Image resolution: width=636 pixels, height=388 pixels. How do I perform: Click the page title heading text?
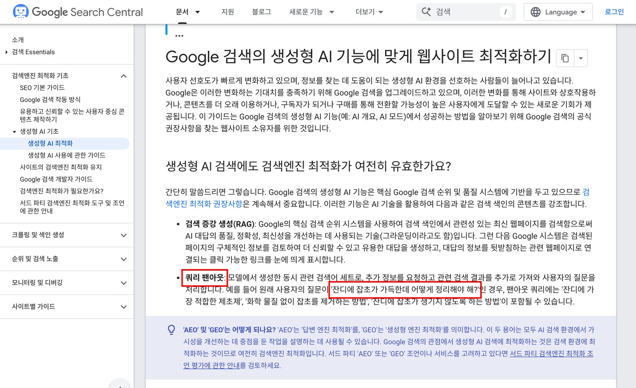click(358, 57)
